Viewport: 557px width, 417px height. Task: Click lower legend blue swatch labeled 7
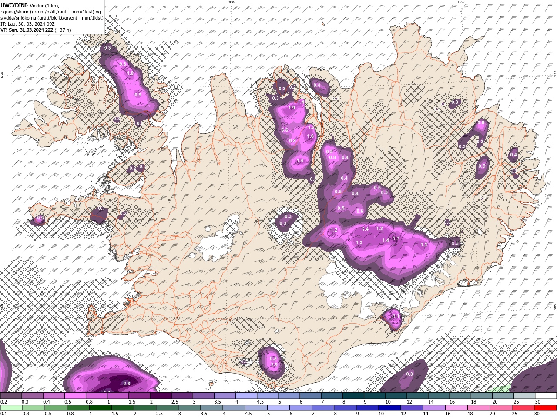coord(322,408)
